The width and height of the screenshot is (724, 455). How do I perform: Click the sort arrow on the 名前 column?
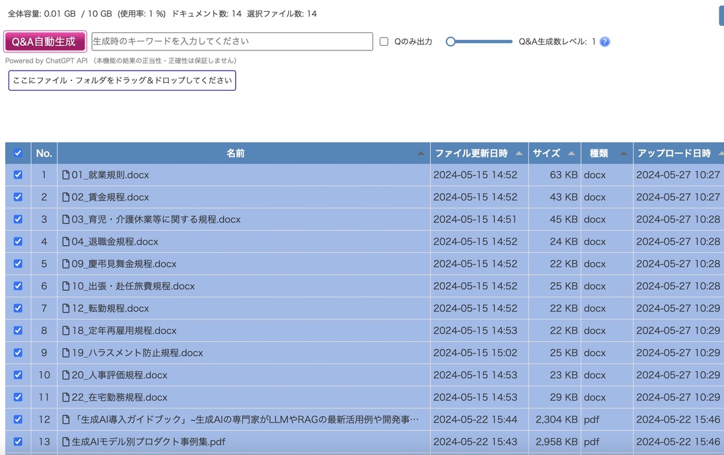tap(420, 153)
